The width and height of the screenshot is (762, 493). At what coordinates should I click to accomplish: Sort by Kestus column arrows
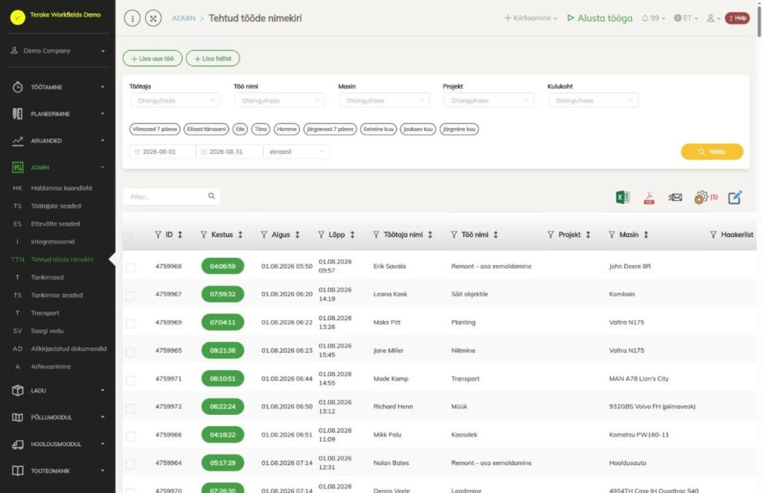pos(240,235)
